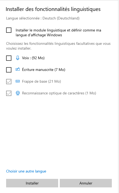The image size is (119, 193).
Task: Click the Frappe de base (21 Mo) label
Action: (41, 82)
